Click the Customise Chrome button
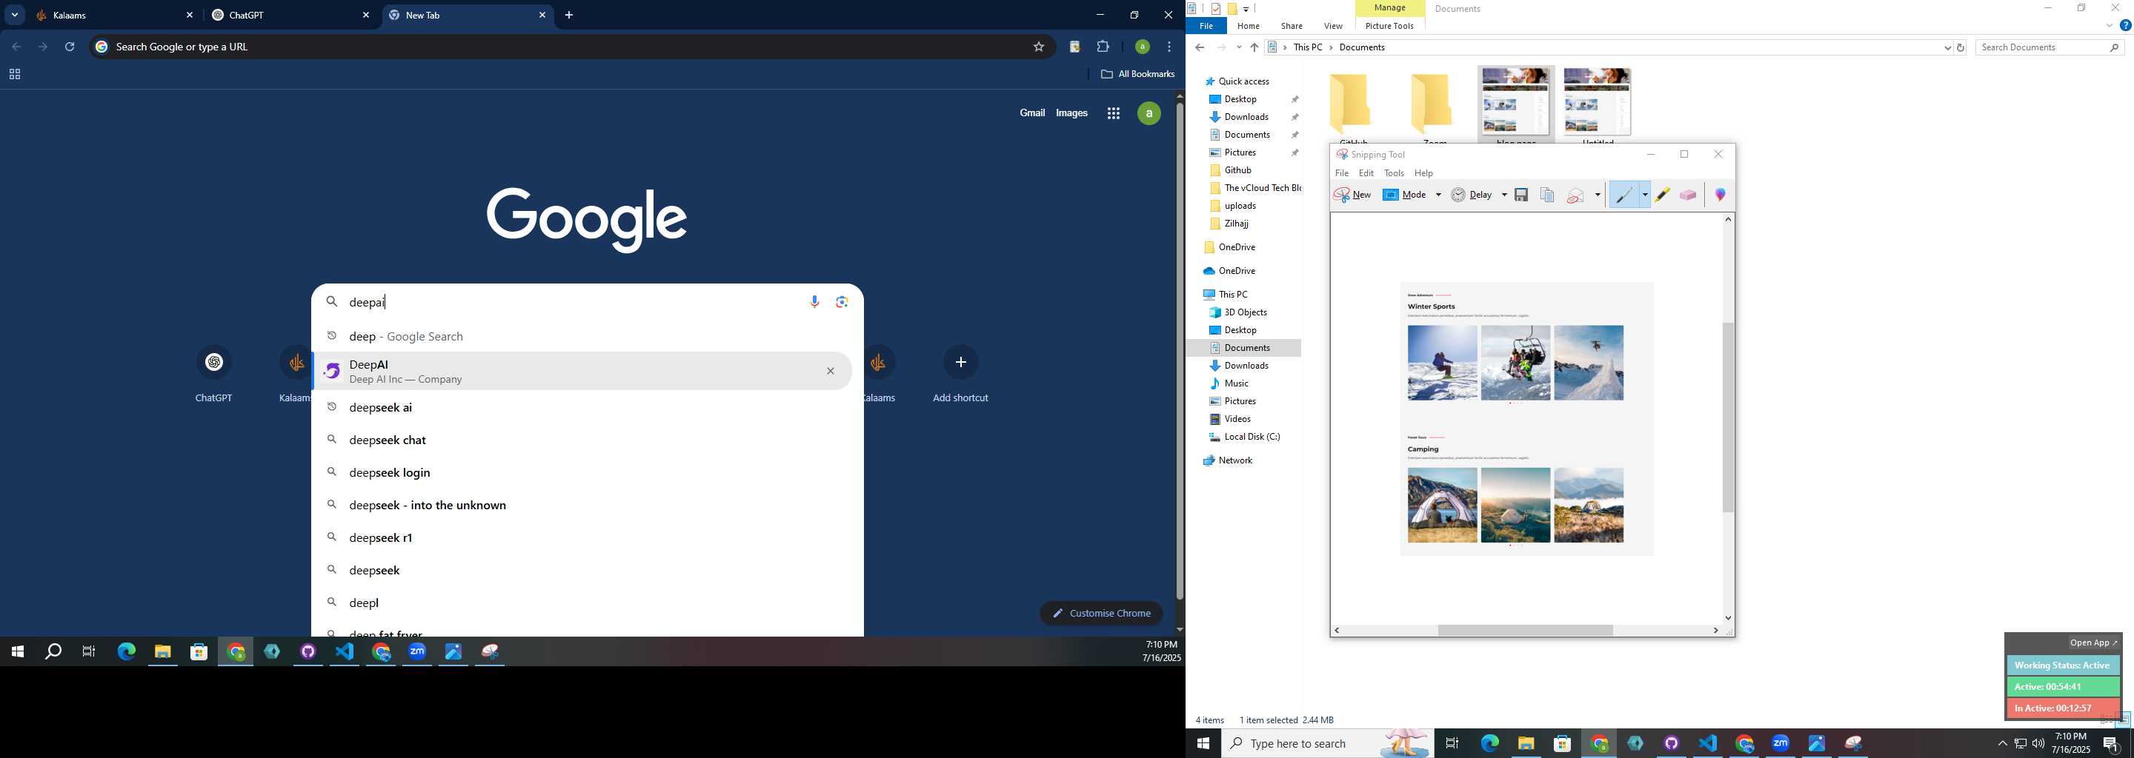2134x758 pixels. [1101, 613]
